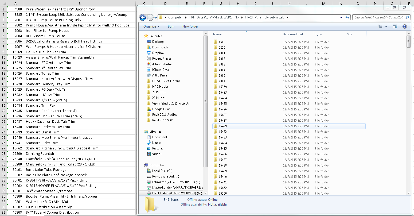Click the Search HP&H Assembly Submittals field
Image resolution: width=414 pixels, height=216 pixels.
tap(381, 17)
